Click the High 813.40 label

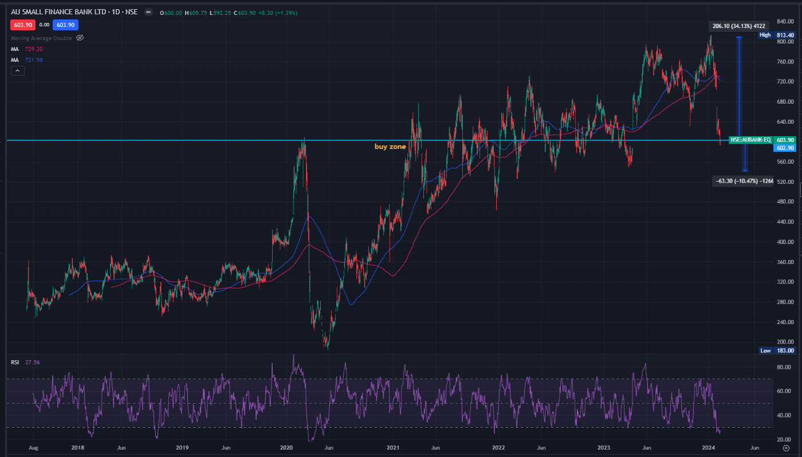click(777, 35)
